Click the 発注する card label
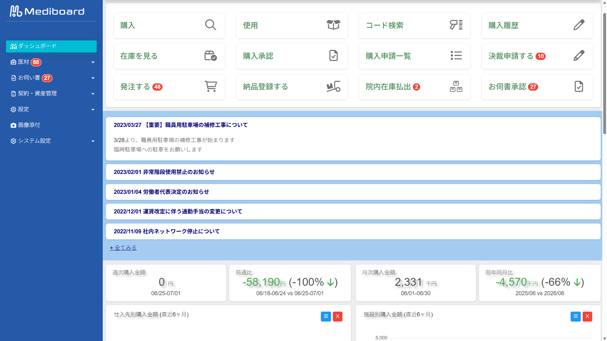The height and width of the screenshot is (341, 607). (x=135, y=87)
